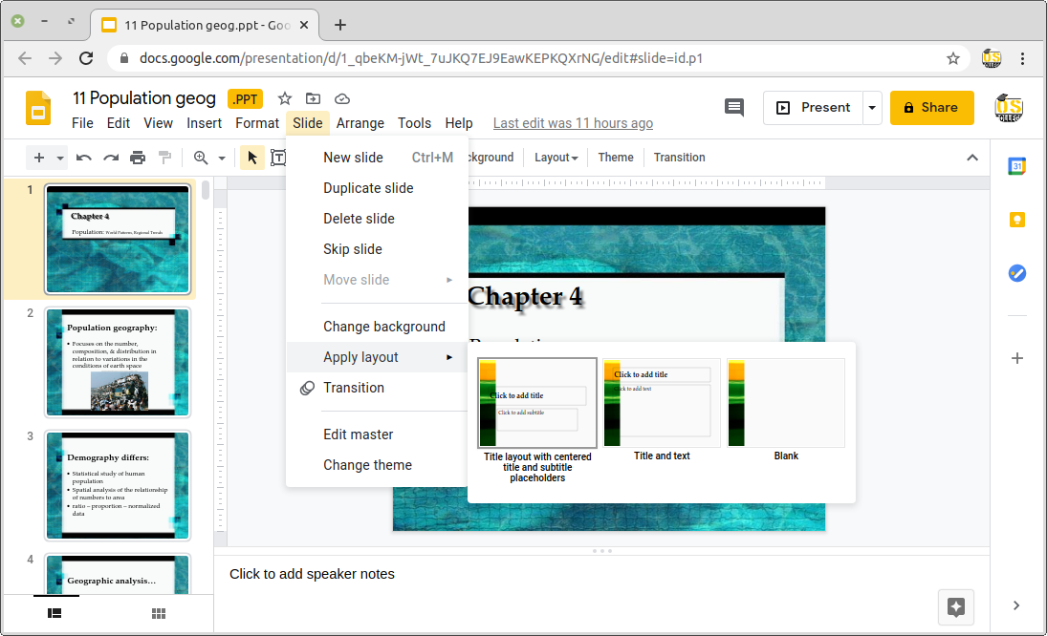Apply the Blank layout thumbnail
The width and height of the screenshot is (1047, 636).
pyautogui.click(x=786, y=403)
